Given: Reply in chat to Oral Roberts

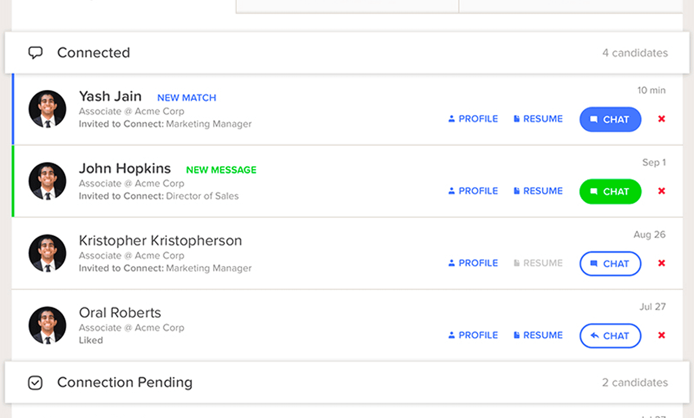Looking at the screenshot, I should tap(610, 336).
